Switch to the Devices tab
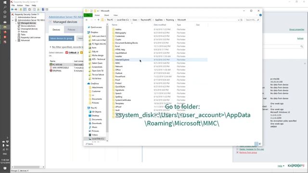 pyautogui.click(x=56, y=30)
